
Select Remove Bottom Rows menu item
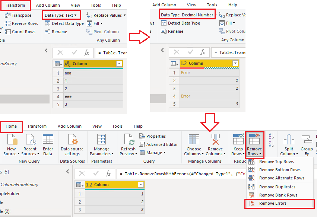point(280,170)
